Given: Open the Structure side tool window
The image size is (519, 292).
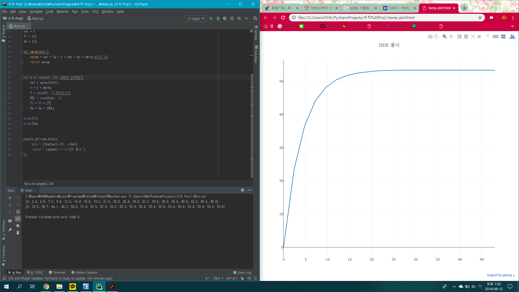Looking at the screenshot, I should pyautogui.click(x=3, y=230).
